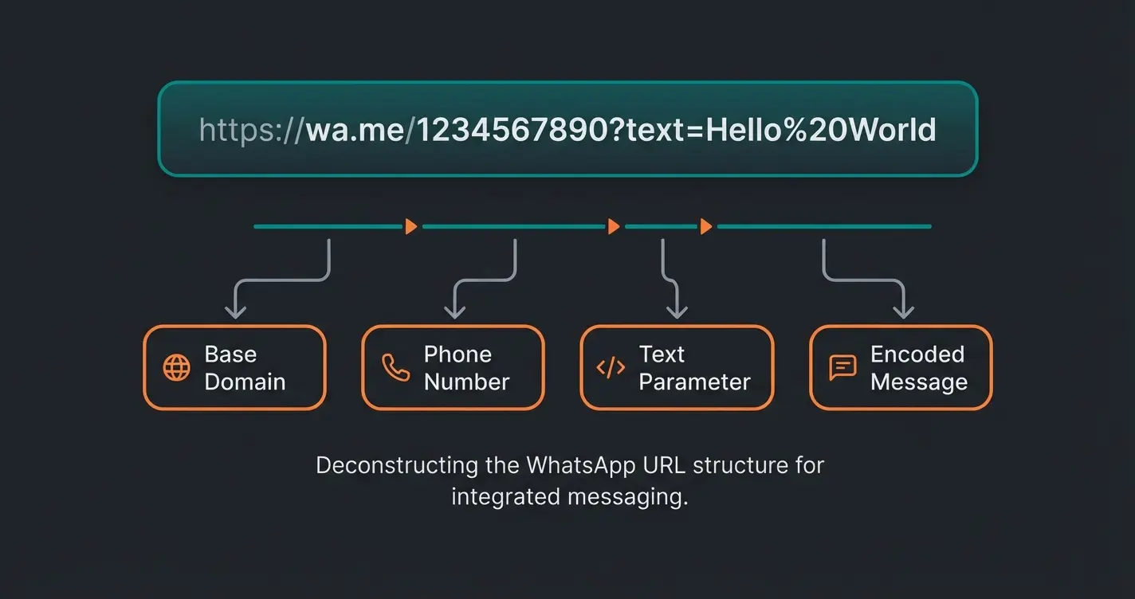Click the second orange arrowhead divider
This screenshot has width=1135, height=599.
(x=614, y=226)
